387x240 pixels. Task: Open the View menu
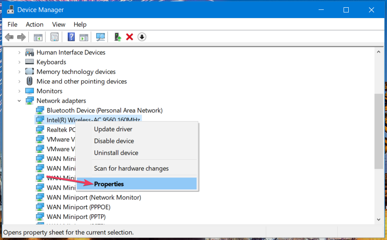(58, 24)
